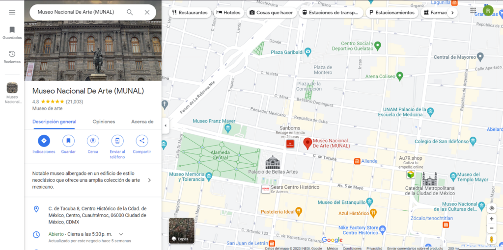Open the museum facade photo
Viewport: 503px width, 250px height.
pyautogui.click(x=93, y=50)
